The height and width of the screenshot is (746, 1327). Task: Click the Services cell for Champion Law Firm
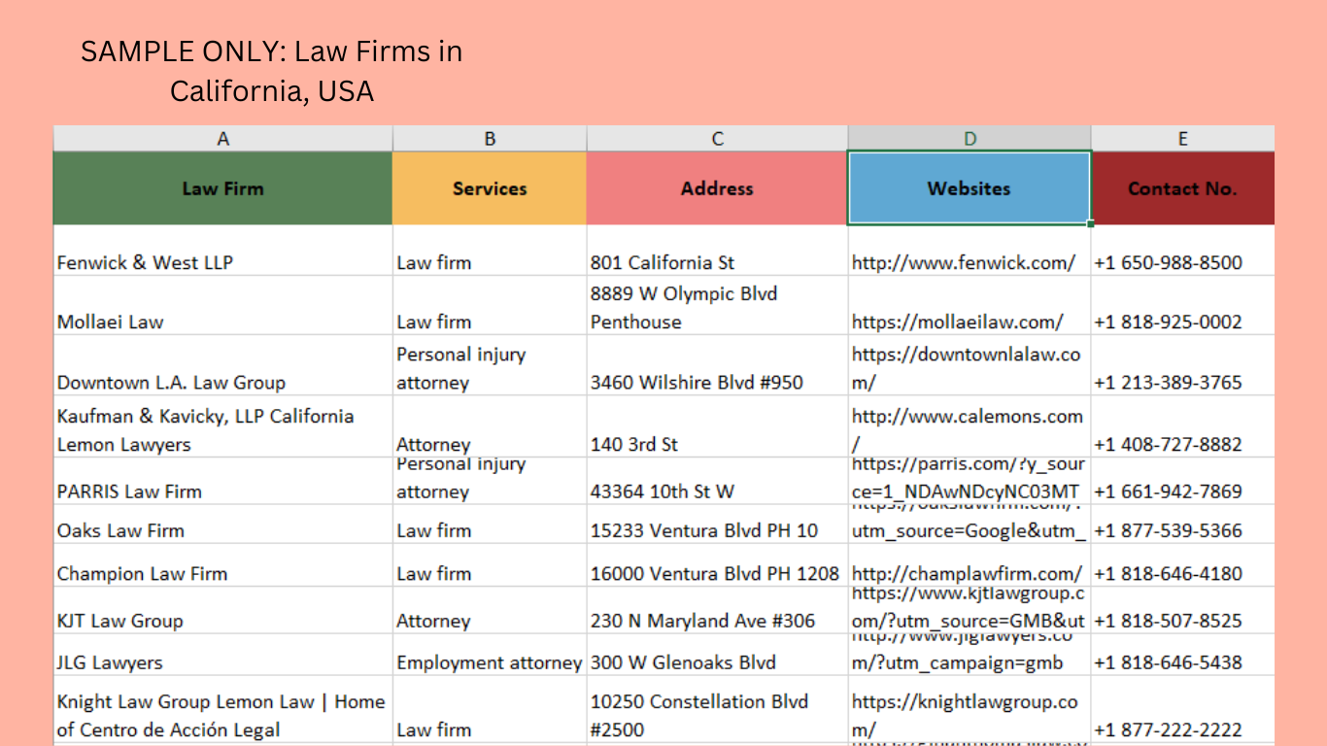pos(490,565)
